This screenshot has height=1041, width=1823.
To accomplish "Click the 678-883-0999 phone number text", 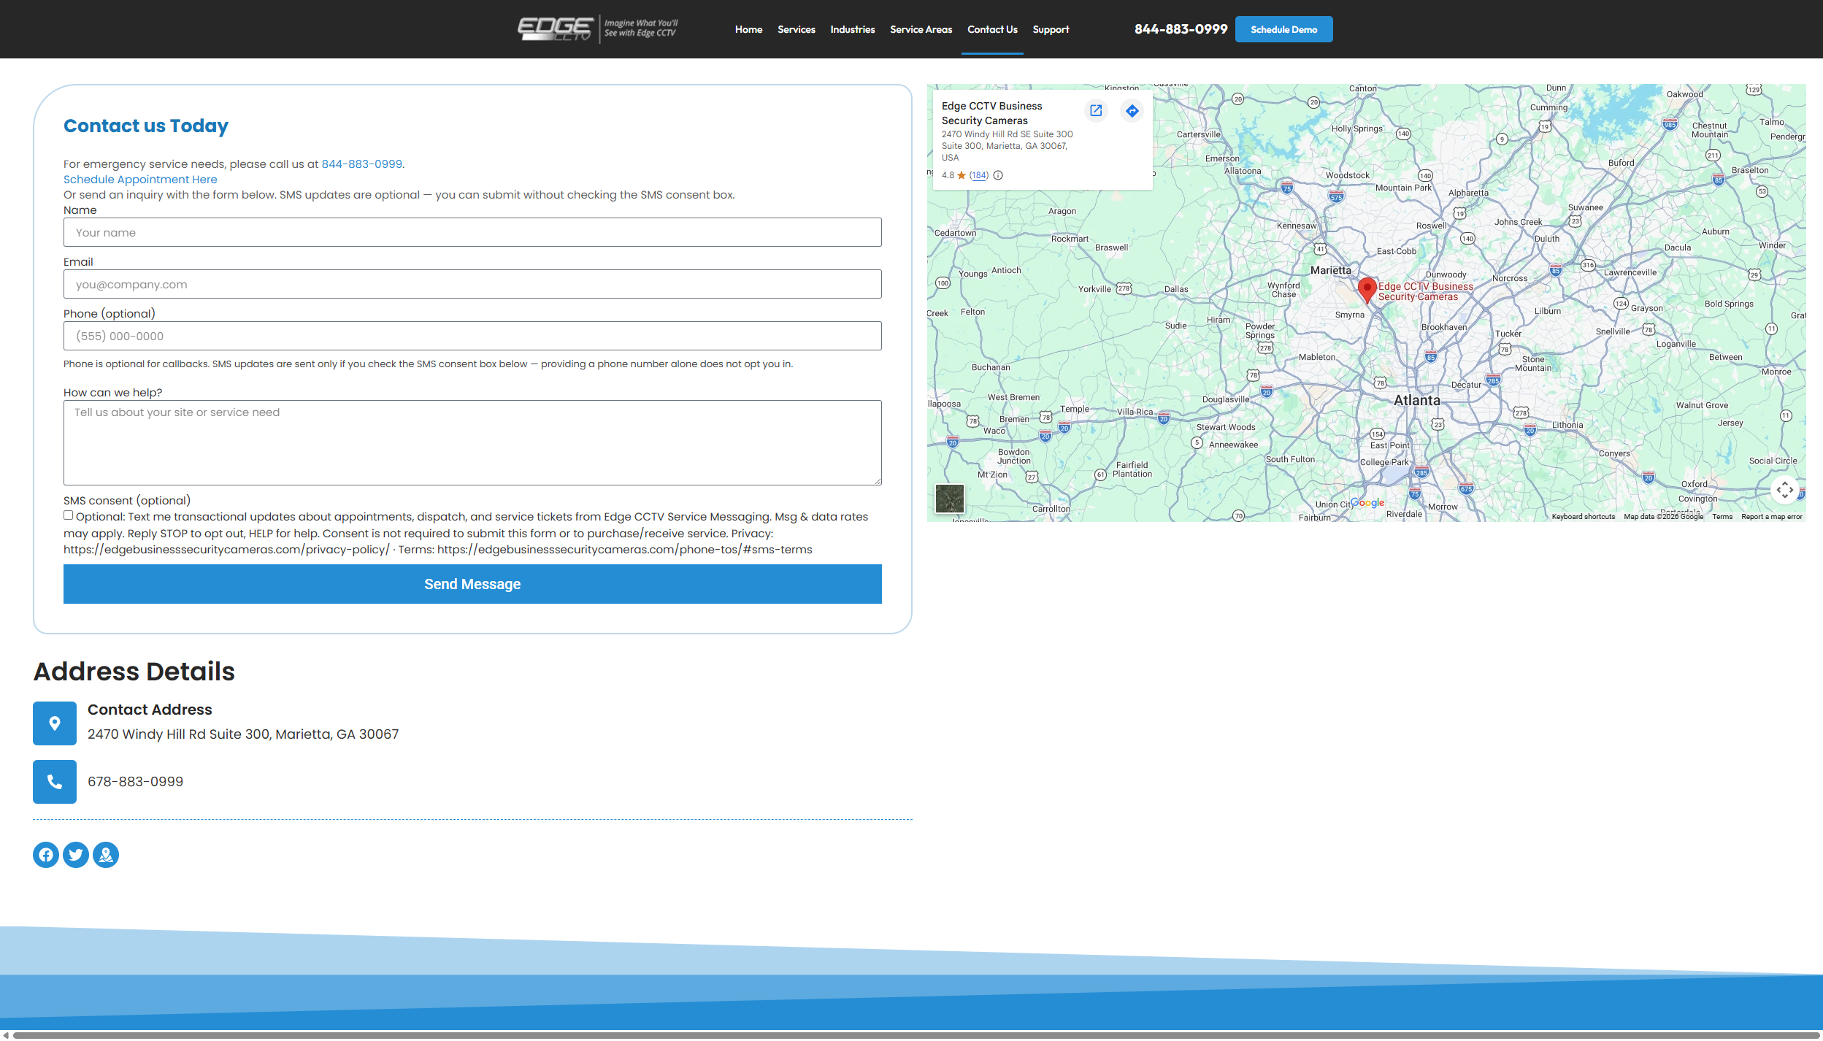I will (x=135, y=782).
